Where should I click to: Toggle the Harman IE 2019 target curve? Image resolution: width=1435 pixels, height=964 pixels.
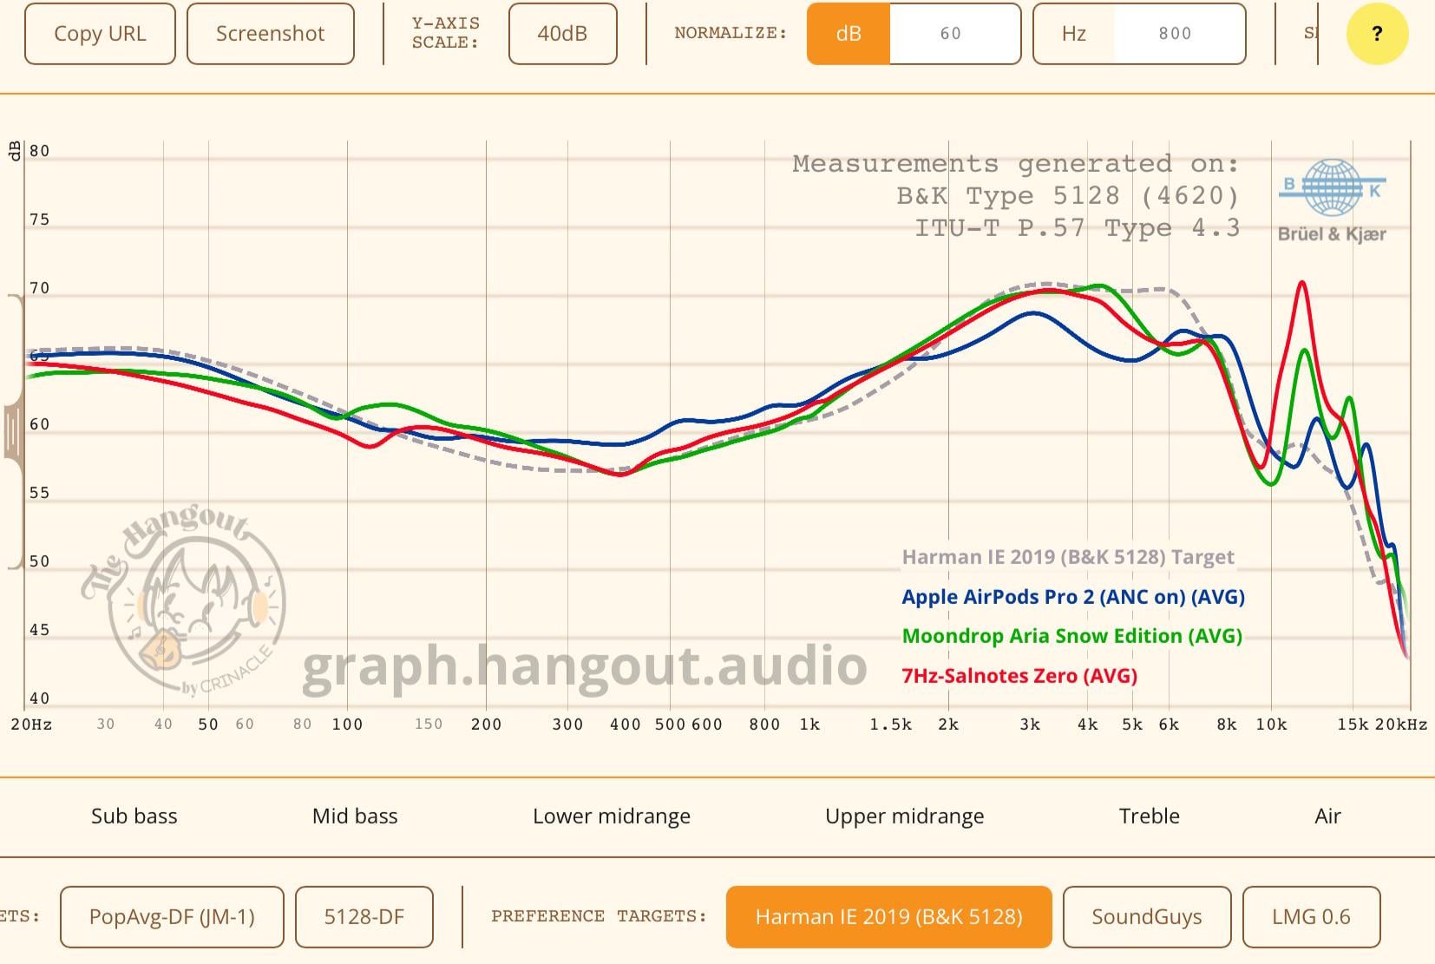click(1070, 557)
